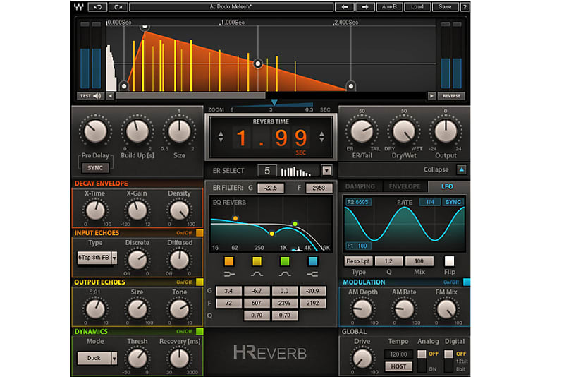Go to next preset arrow

click(364, 6)
